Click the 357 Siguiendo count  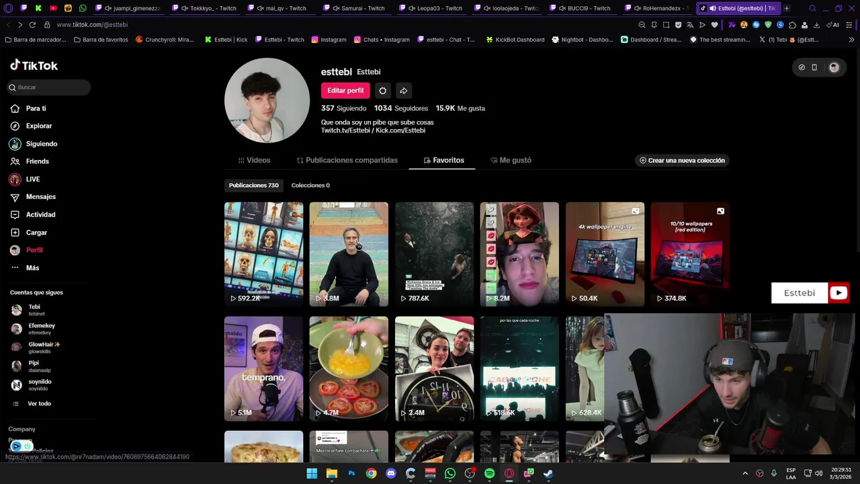(343, 108)
